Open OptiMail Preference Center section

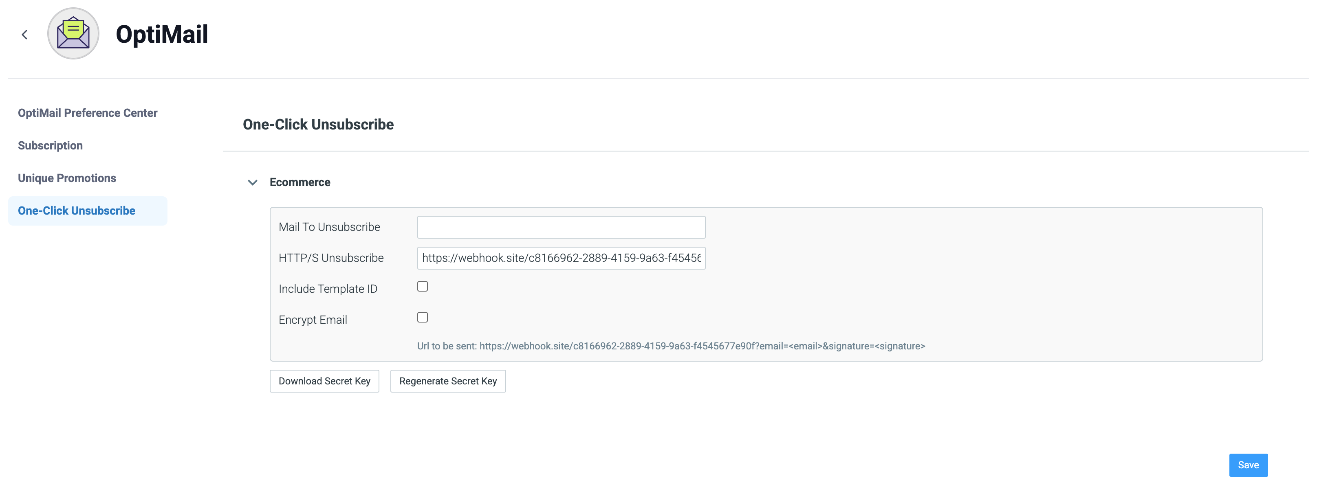tap(88, 113)
